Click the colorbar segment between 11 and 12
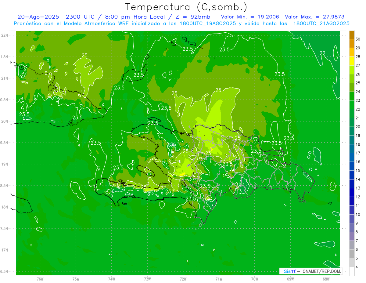The image size is (366, 283). (x=352, y=201)
